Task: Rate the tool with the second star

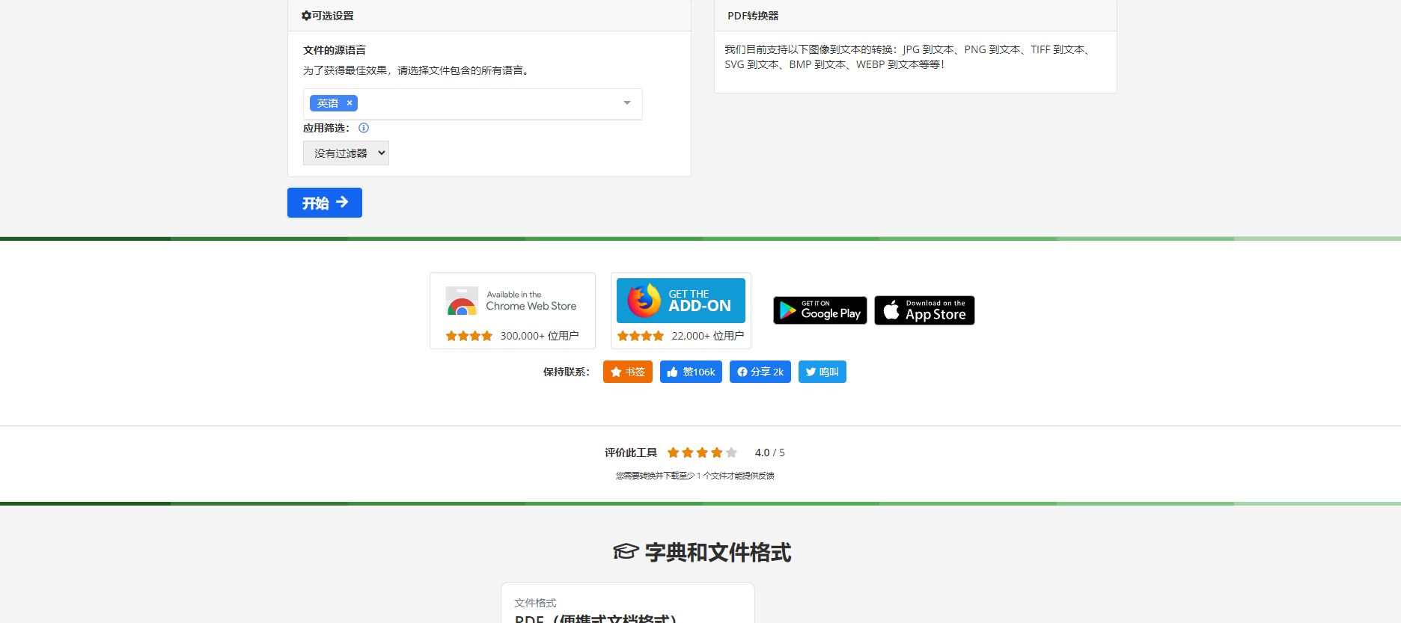Action: pyautogui.click(x=688, y=452)
